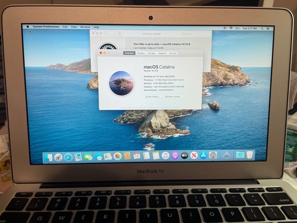Open the Apple menu
Viewport: 297px width, 223px height.
click(28, 26)
